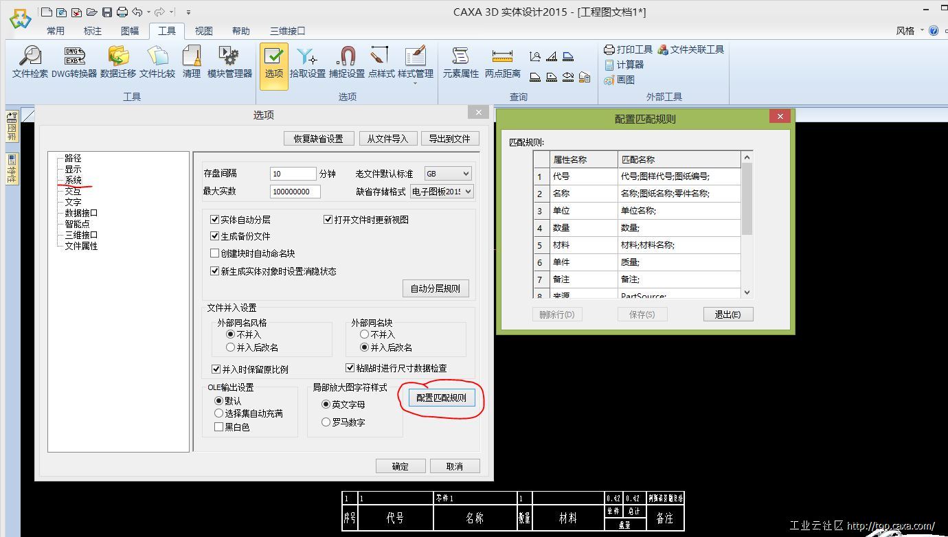Expand the 样式管理 dropdown arrow
The width and height of the screenshot is (948, 537).
pos(415,84)
